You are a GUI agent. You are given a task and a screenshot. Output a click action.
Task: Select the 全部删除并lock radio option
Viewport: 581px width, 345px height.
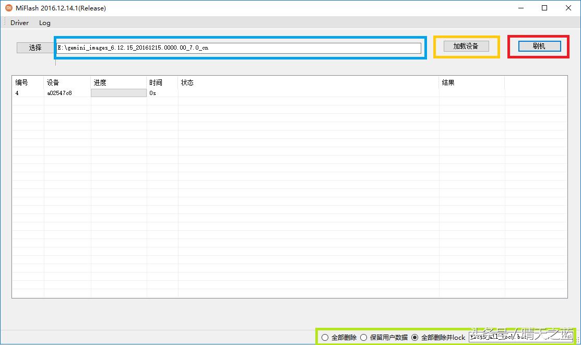[415, 338]
